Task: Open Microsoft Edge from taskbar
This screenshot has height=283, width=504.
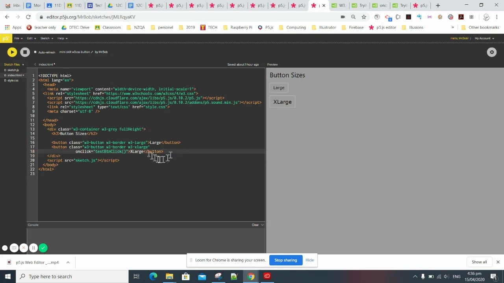Action: click(153, 276)
